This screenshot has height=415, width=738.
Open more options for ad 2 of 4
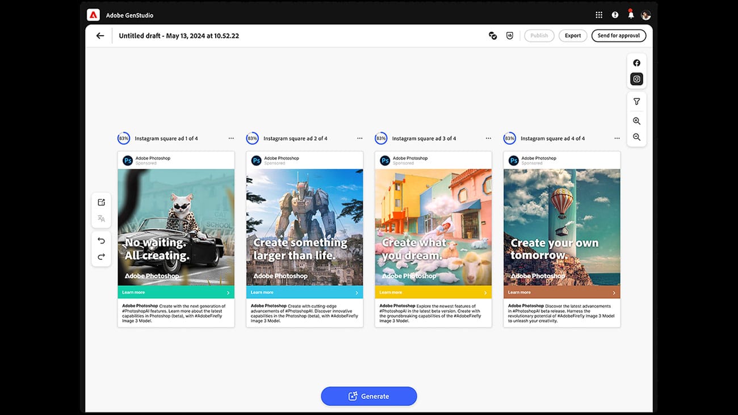360,139
